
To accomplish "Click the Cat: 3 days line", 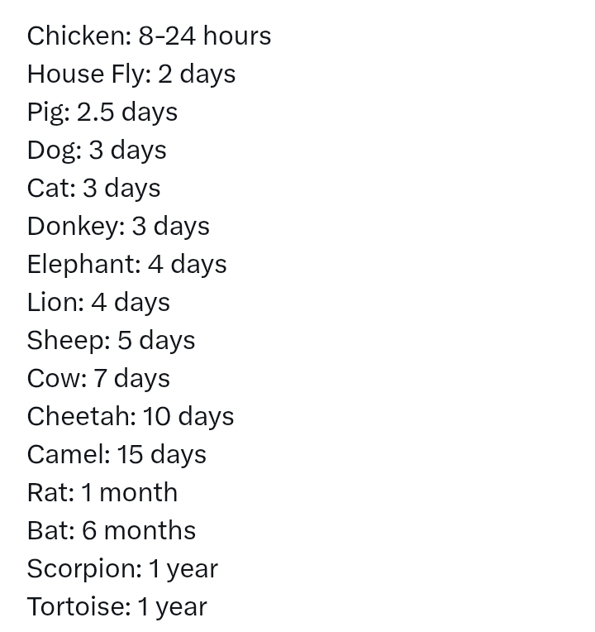I will pos(94,189).
